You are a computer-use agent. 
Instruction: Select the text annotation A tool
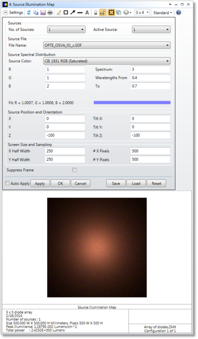coord(87,13)
